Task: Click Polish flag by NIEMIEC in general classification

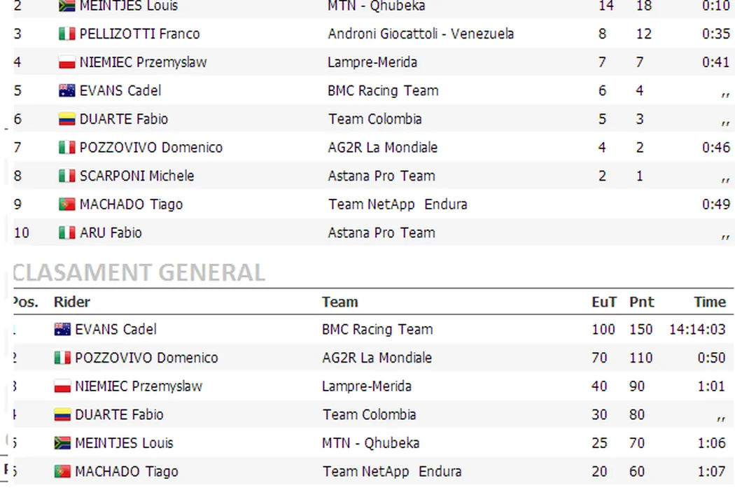Action: coord(62,386)
